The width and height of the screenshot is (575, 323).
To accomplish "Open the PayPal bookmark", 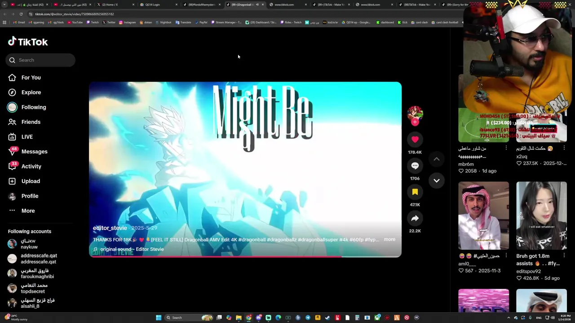I will click(x=201, y=22).
